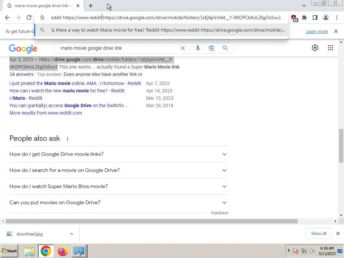Click 'More results from www.reddit.com'

[x=46, y=113]
